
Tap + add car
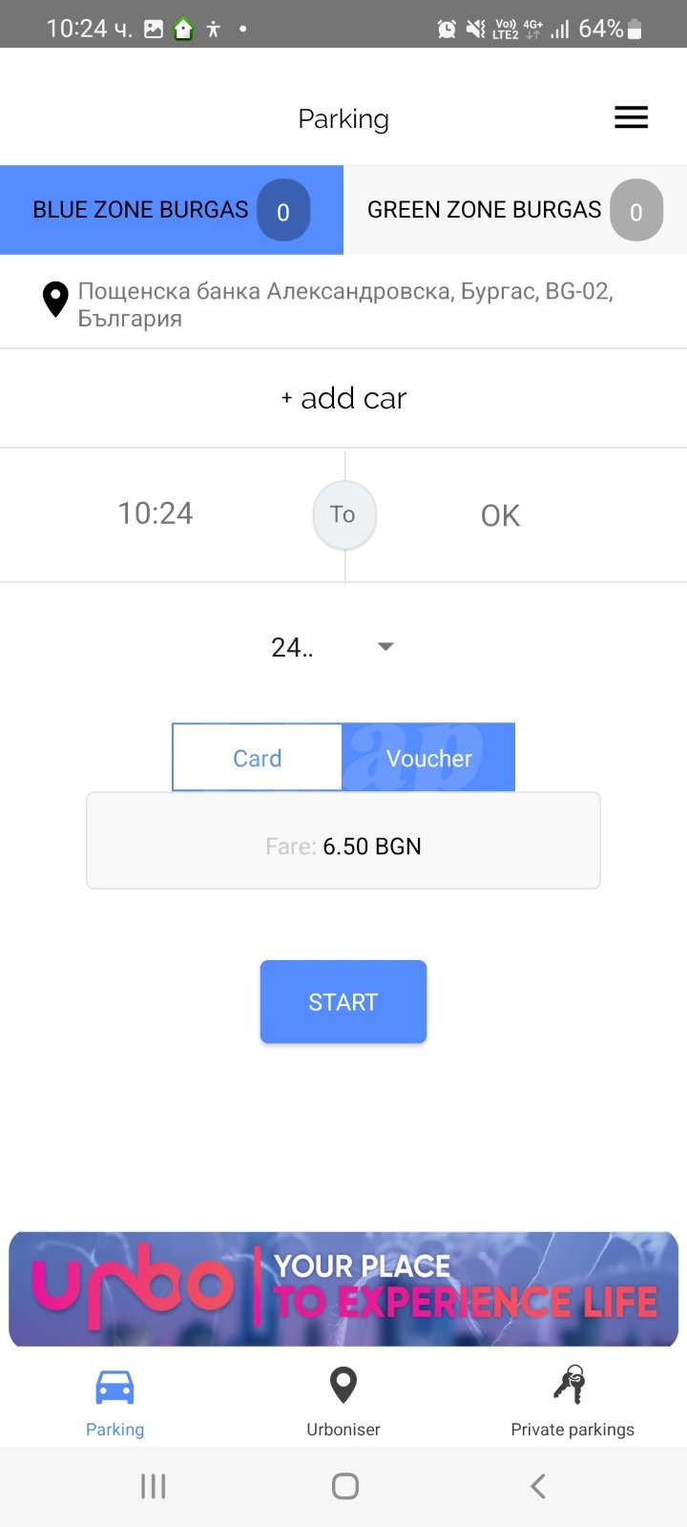pyautogui.click(x=343, y=398)
